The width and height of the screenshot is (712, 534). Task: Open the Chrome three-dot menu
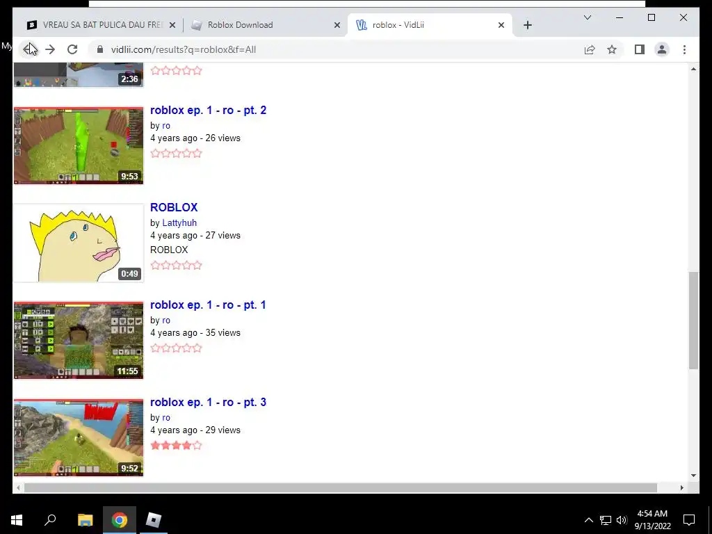[684, 49]
